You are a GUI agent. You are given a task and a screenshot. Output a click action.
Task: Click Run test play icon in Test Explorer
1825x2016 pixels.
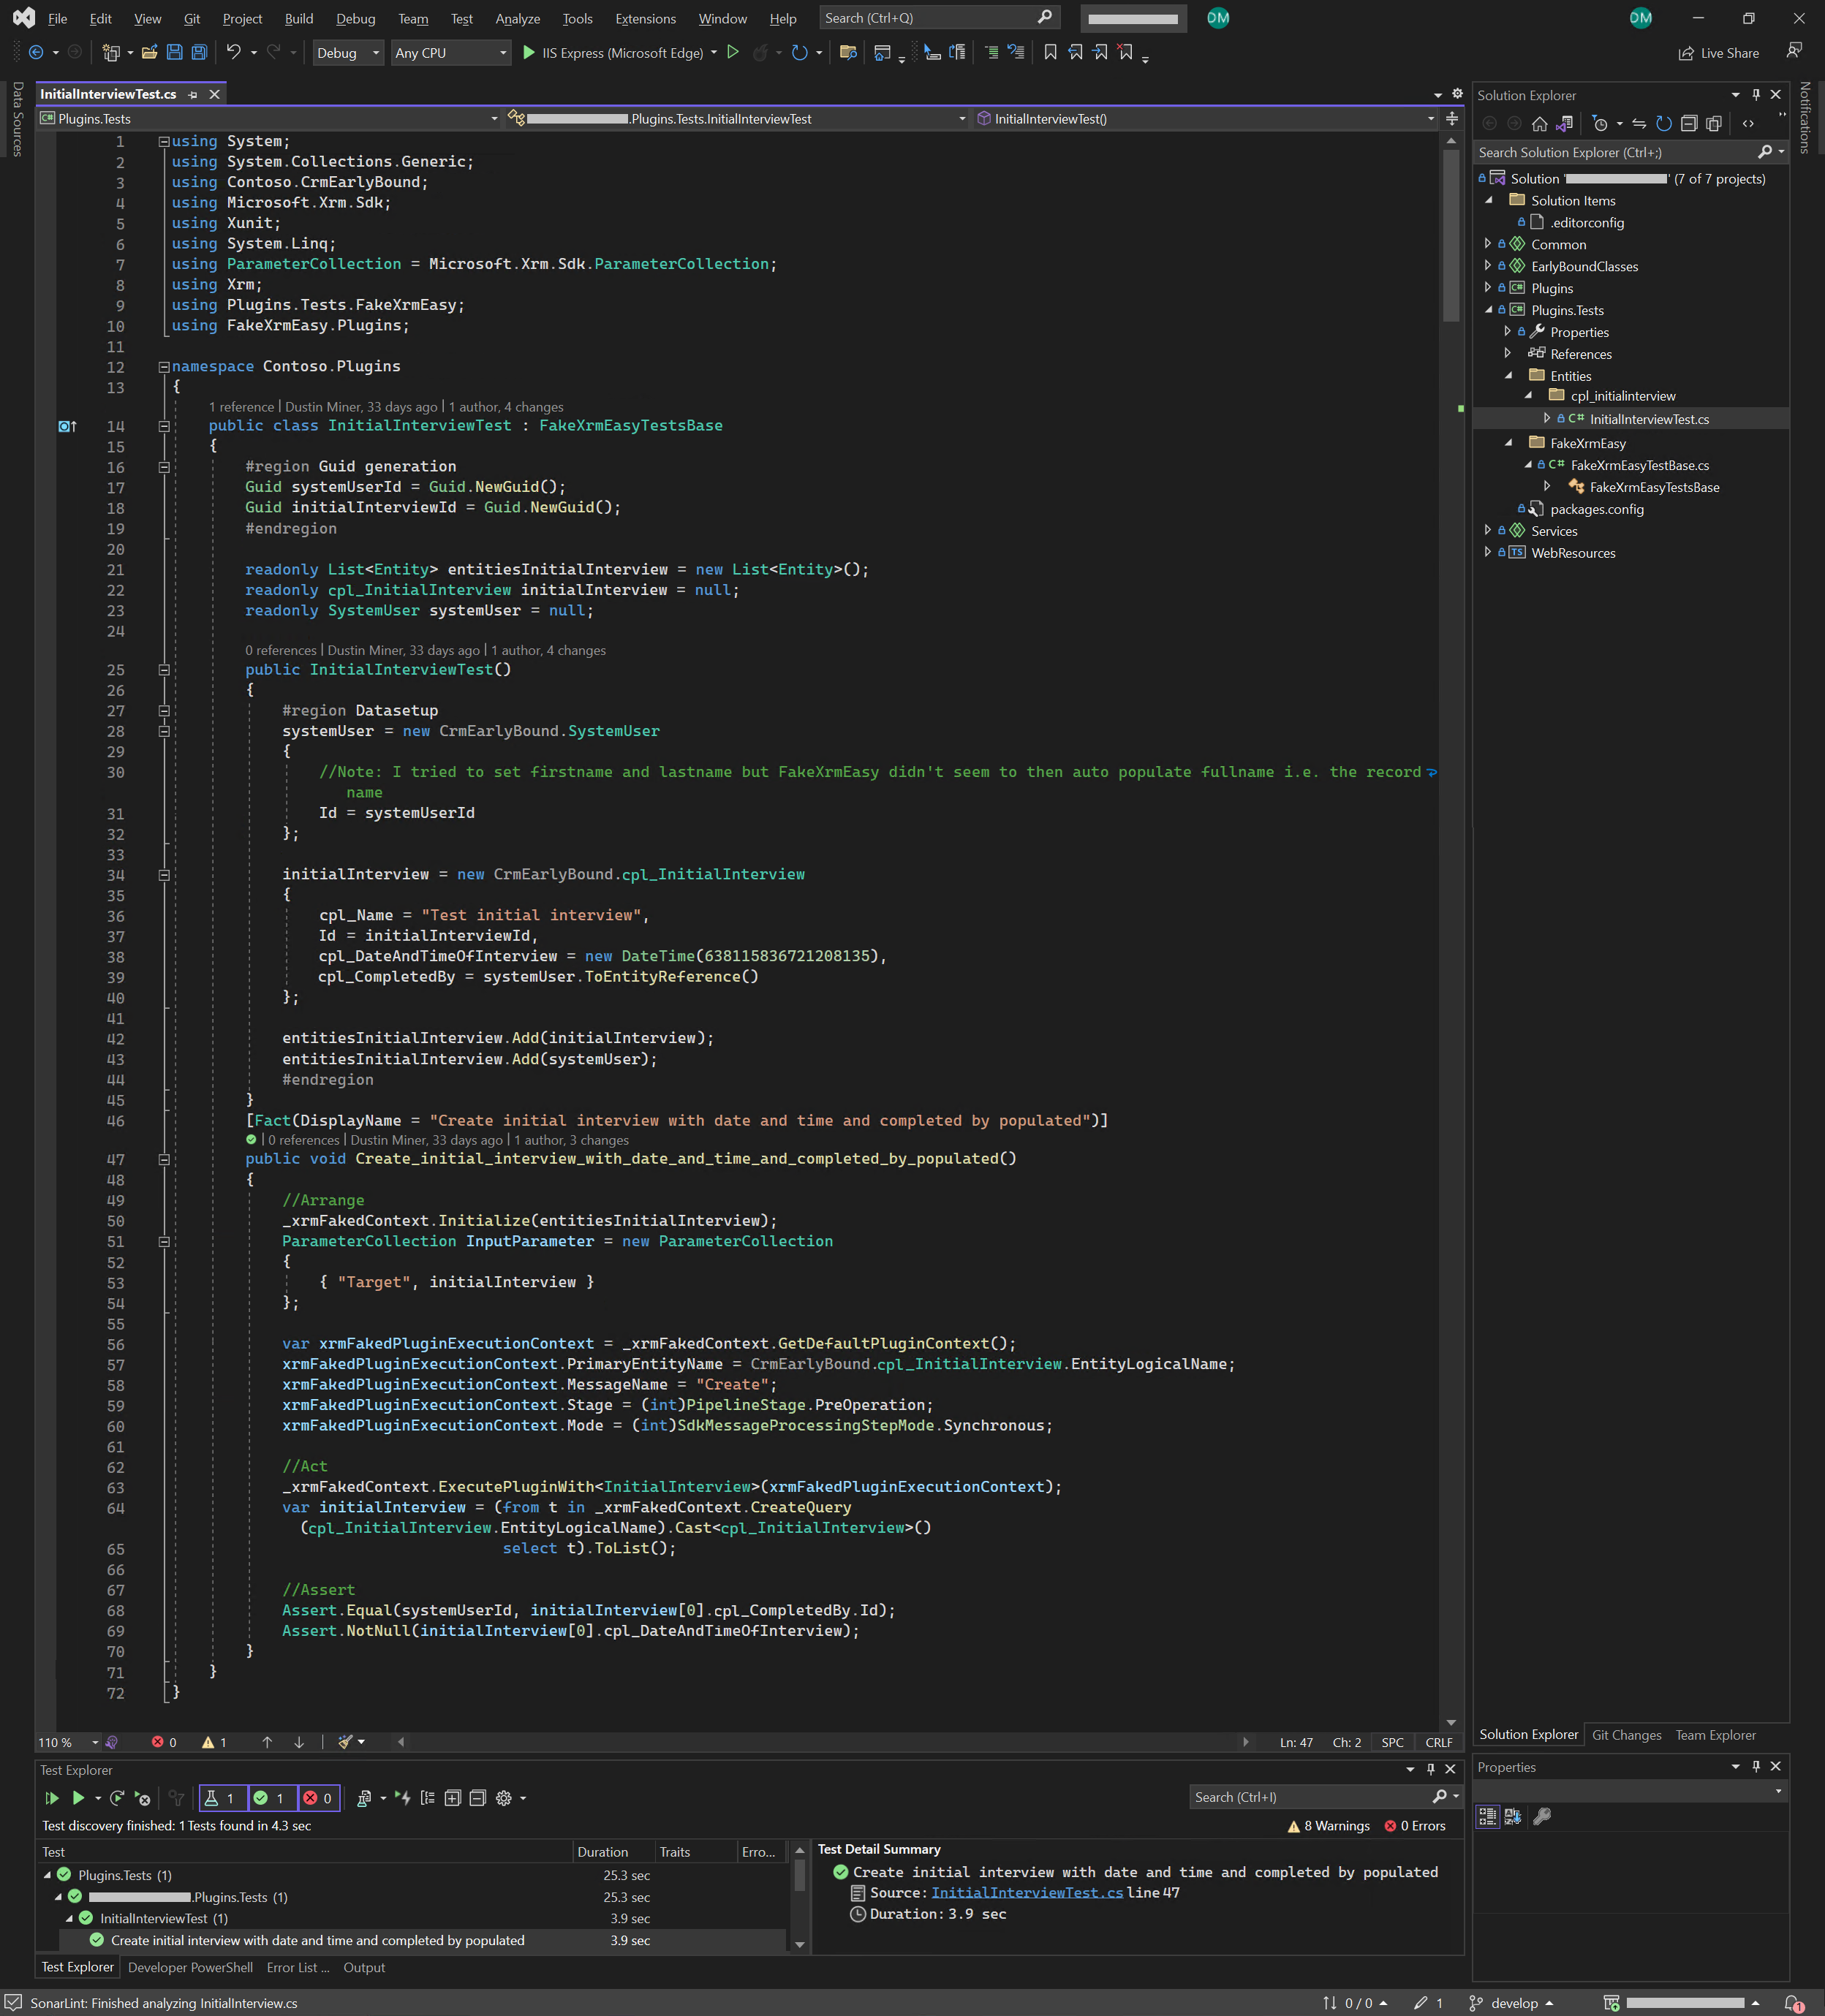point(78,1798)
